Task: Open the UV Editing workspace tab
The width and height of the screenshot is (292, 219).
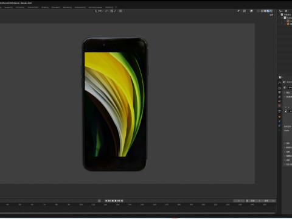Action: 20,7
